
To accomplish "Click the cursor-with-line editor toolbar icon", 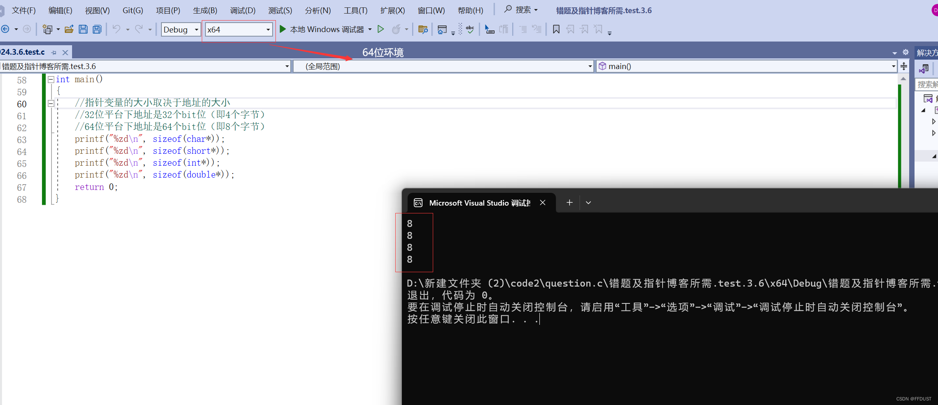I will [x=489, y=29].
